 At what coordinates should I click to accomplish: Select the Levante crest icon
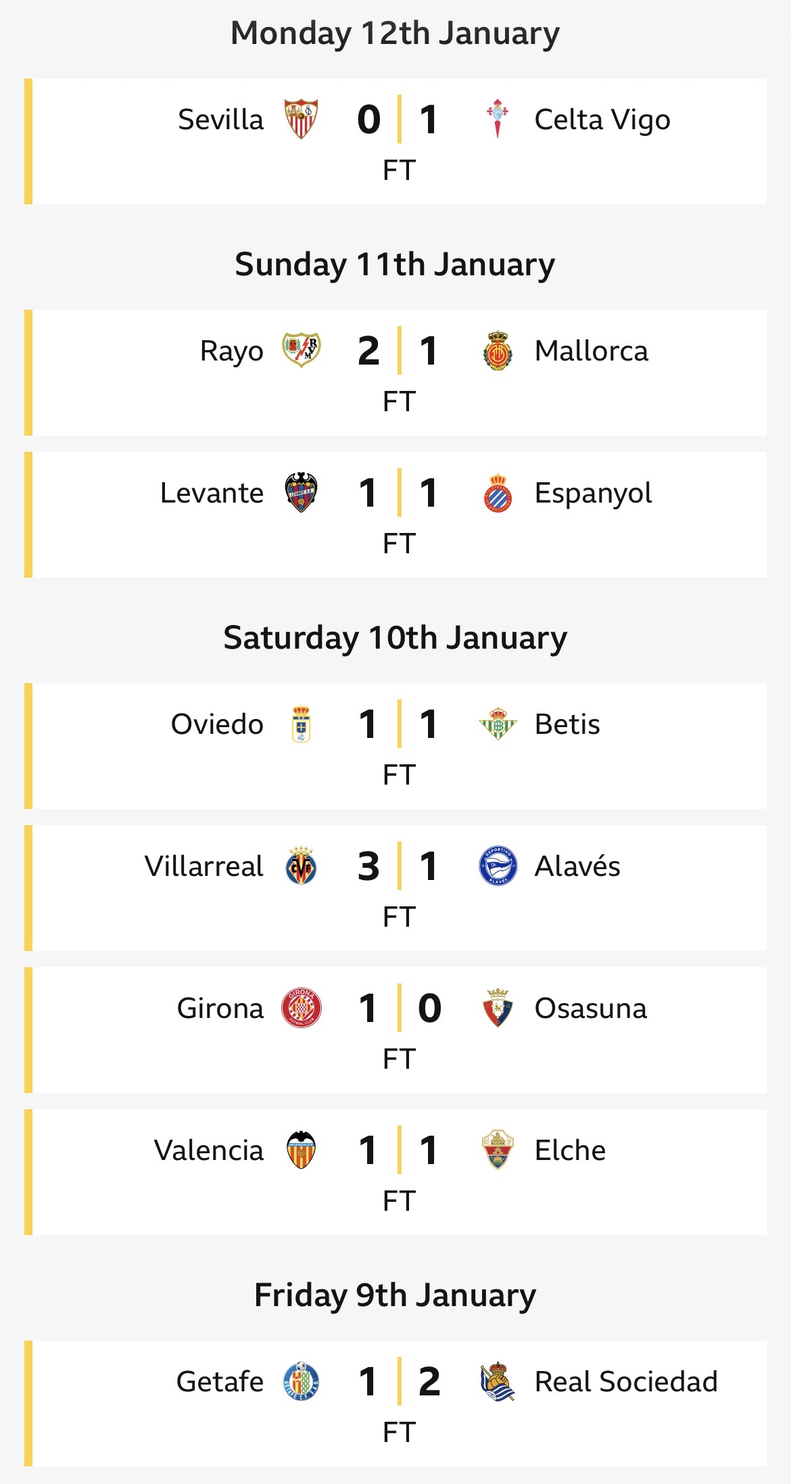click(301, 492)
